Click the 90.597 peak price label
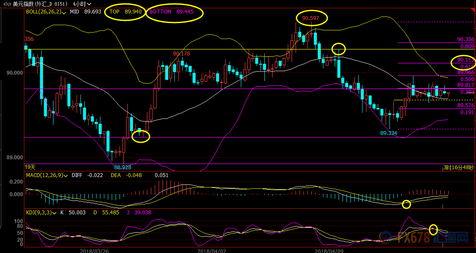This screenshot has height=253, width=476. tap(310, 18)
